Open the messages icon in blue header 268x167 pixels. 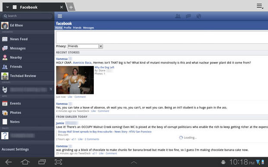188,16
